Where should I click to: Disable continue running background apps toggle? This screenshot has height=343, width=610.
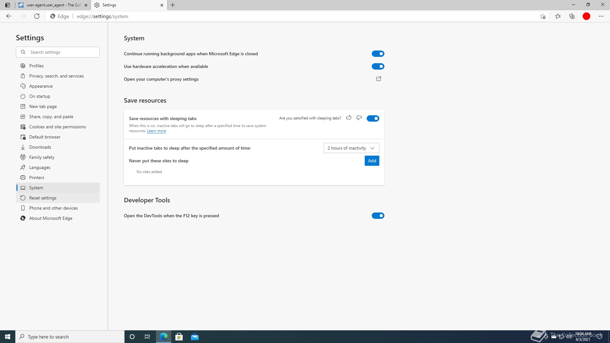(378, 54)
